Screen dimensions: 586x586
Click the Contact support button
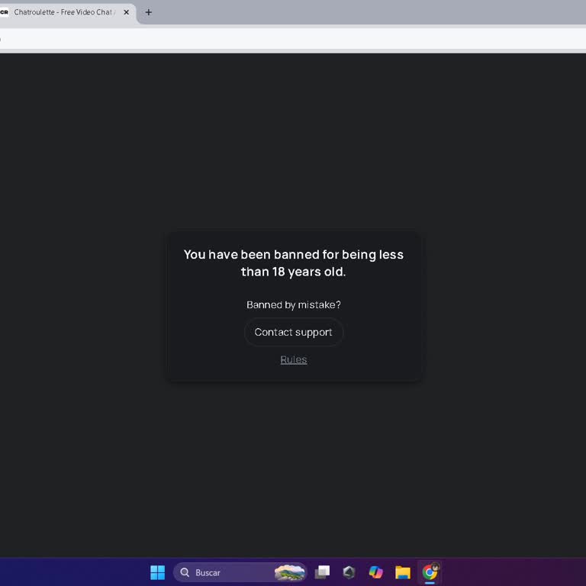tap(293, 332)
